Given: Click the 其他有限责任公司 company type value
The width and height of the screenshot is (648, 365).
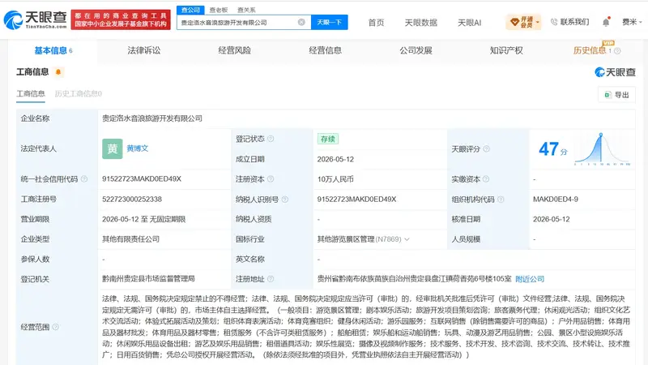Looking at the screenshot, I should (130, 239).
